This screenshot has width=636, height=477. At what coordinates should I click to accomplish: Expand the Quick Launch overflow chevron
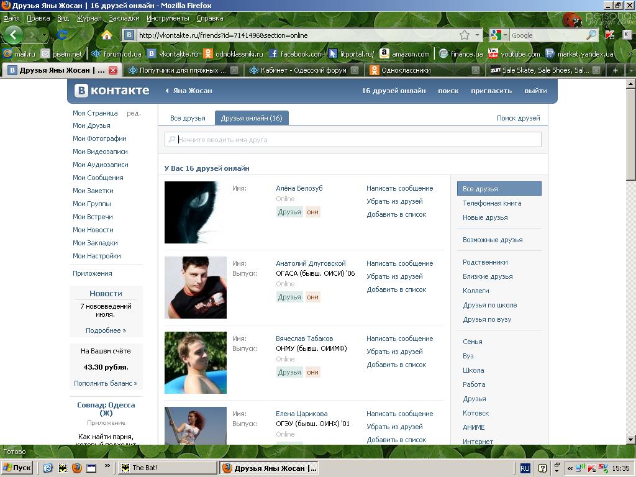point(107,466)
